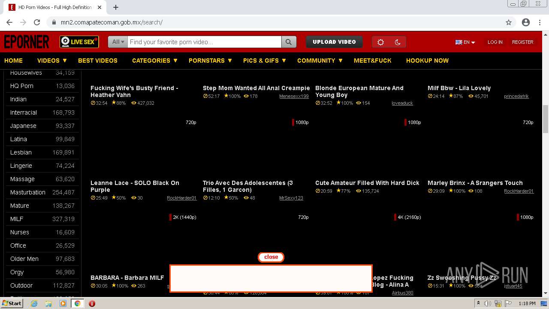This screenshot has width=549, height=309.
Task: Open the All search filter dropdown
Action: click(x=118, y=42)
